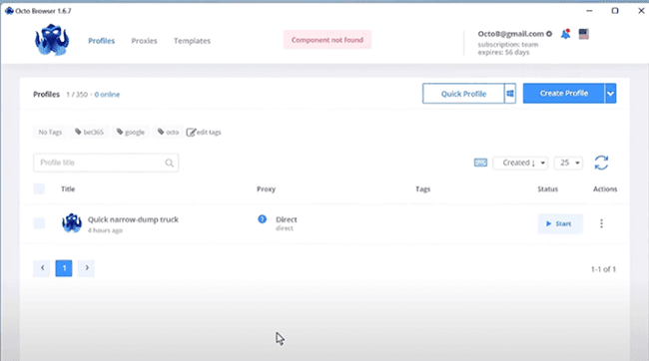Open account settings gear next to email
This screenshot has width=649, height=361.
pyautogui.click(x=549, y=34)
